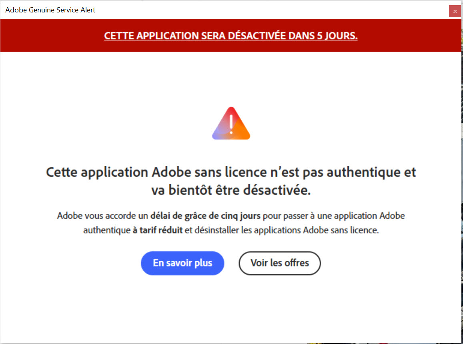463x344 pixels.
Task: Click the headline 'Cette application Adobe sans licence'
Action: pyautogui.click(x=156, y=172)
